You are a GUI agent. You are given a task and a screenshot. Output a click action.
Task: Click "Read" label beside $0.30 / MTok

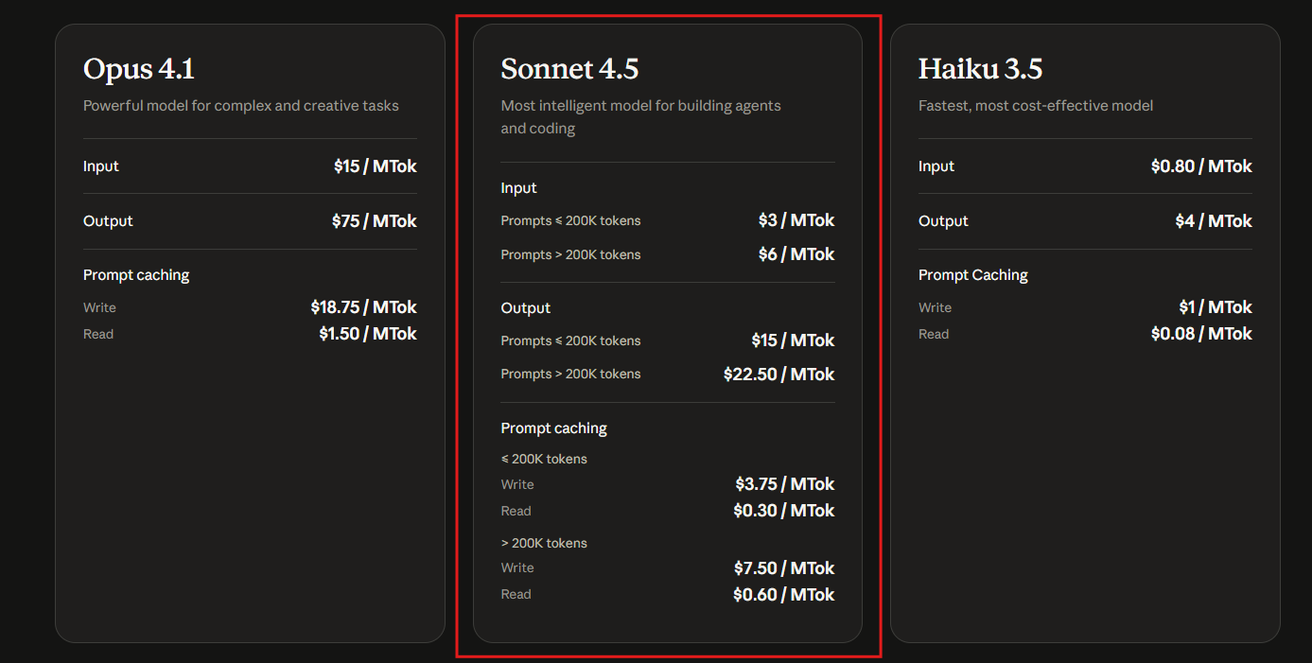[x=516, y=511]
